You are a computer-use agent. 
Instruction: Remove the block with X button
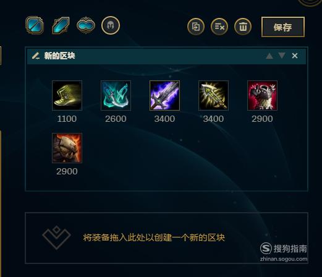pyautogui.click(x=295, y=56)
